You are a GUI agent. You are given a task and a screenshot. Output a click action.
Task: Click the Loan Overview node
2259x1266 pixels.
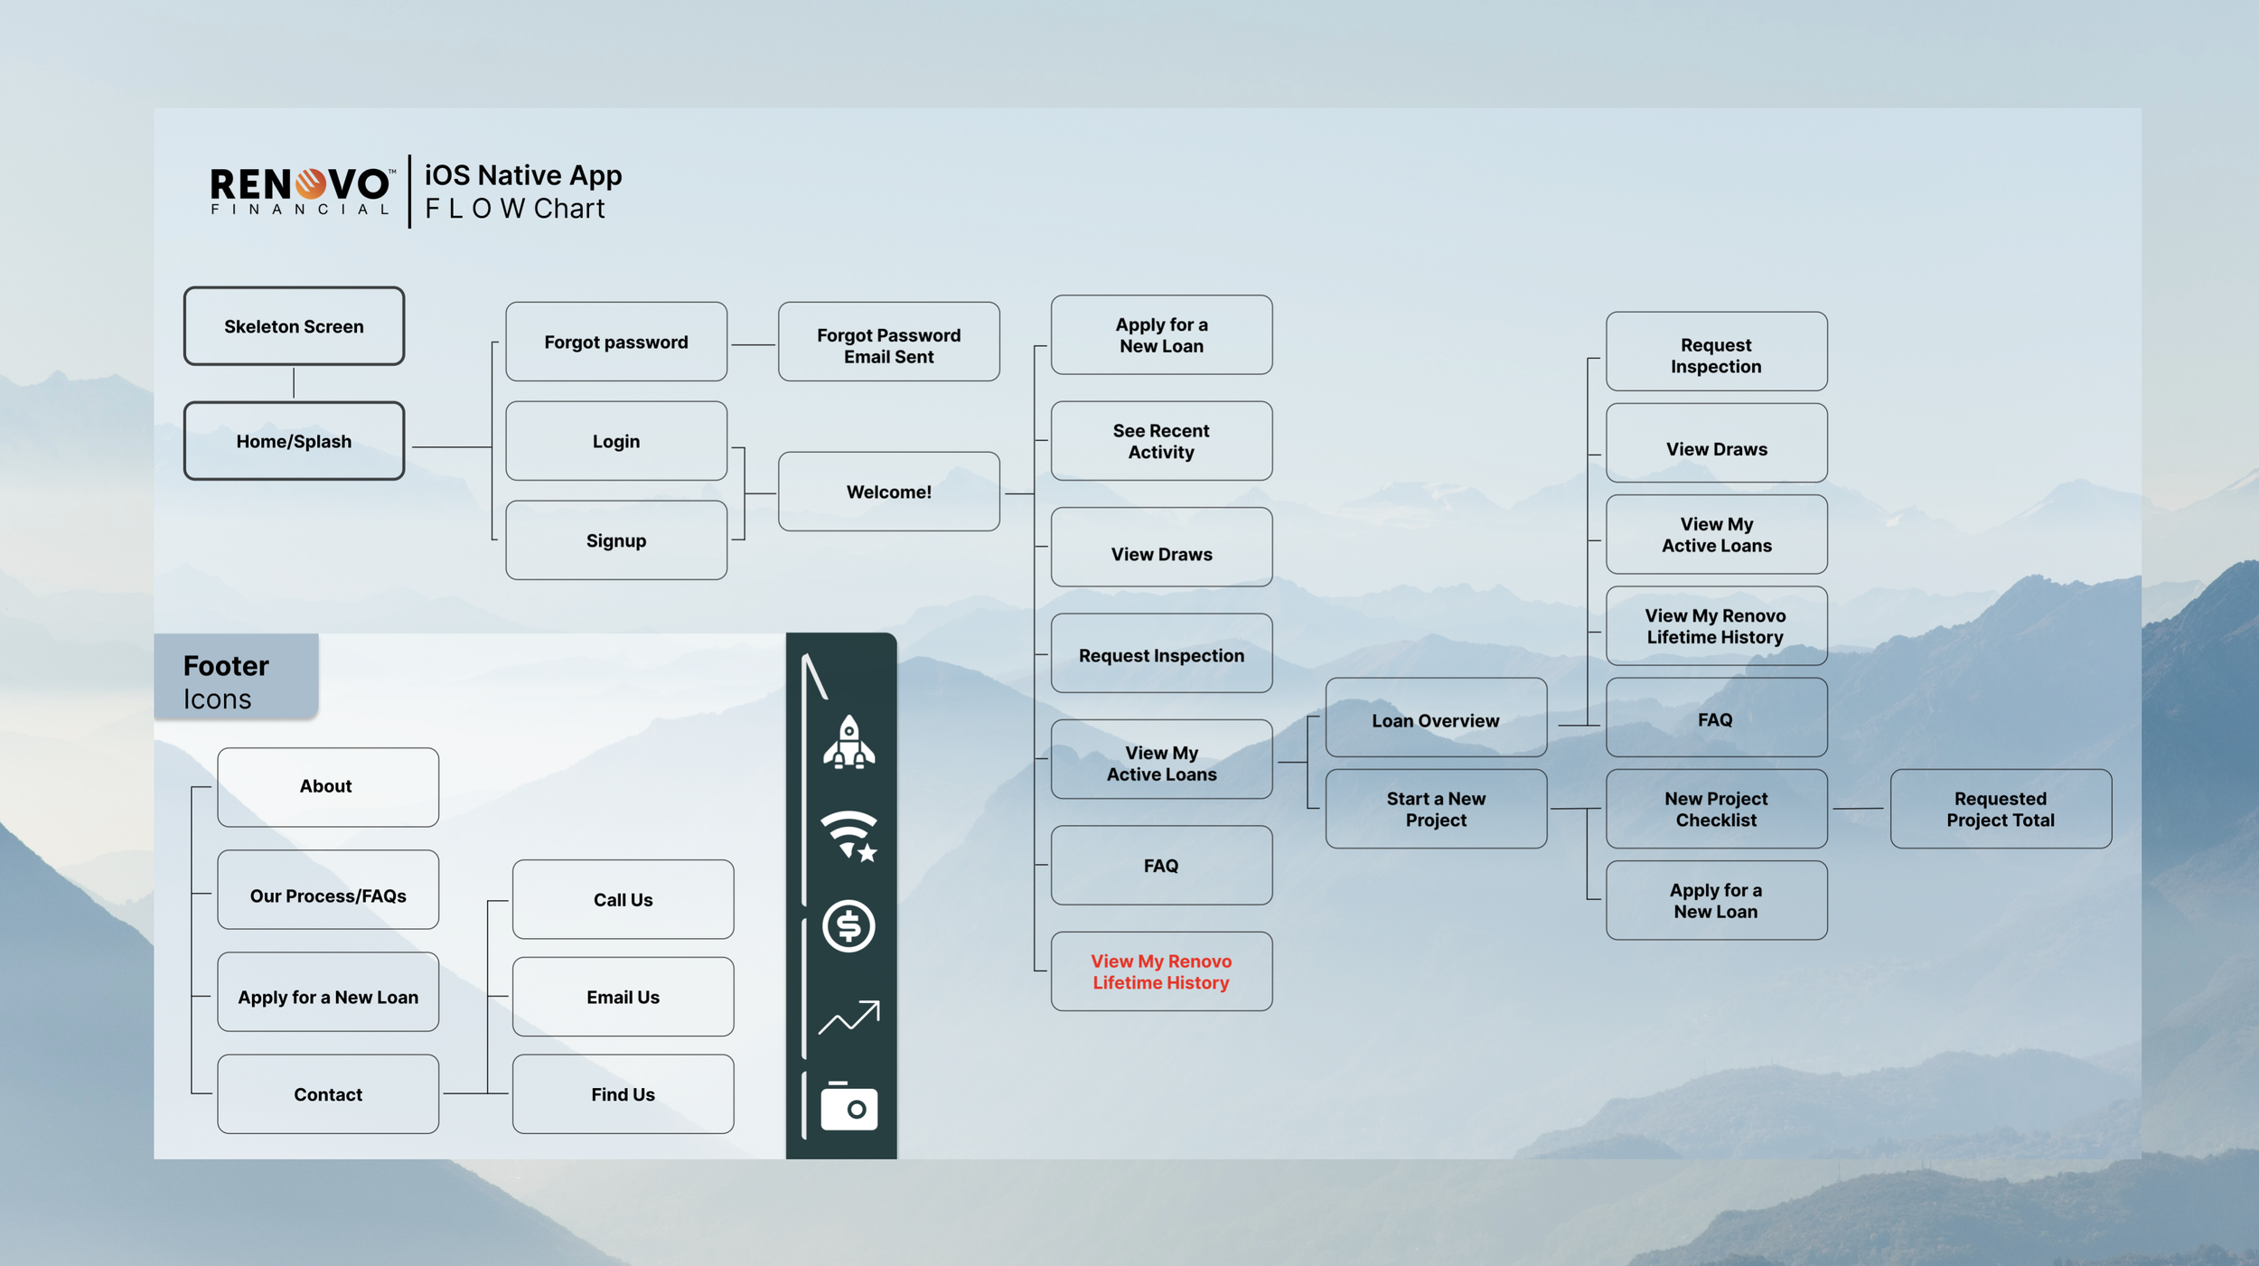coord(1435,720)
